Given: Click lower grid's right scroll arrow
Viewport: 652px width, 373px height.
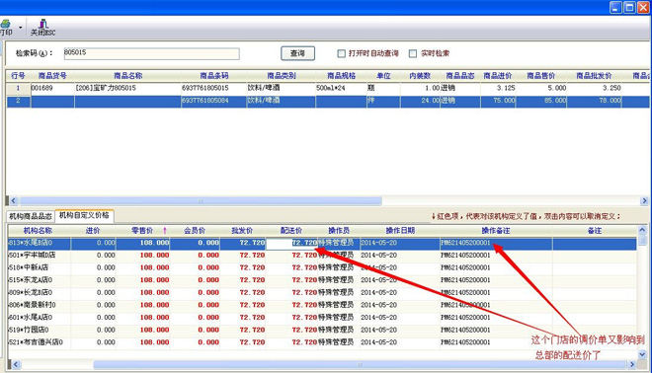Looking at the screenshot, I should tap(632, 365).
